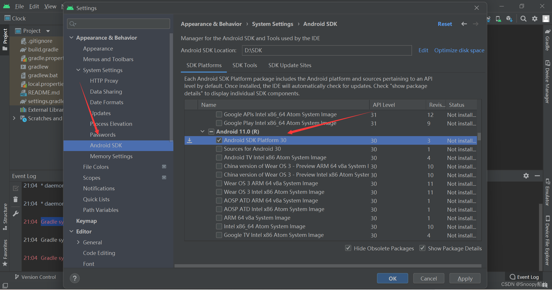The image size is (552, 290).
Task: Expand General under Editor
Action: (x=78, y=242)
